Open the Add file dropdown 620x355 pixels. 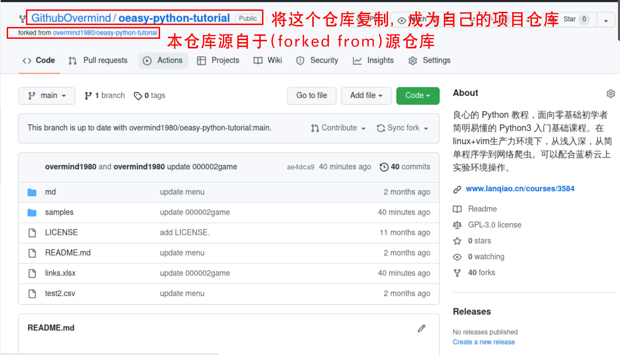366,96
